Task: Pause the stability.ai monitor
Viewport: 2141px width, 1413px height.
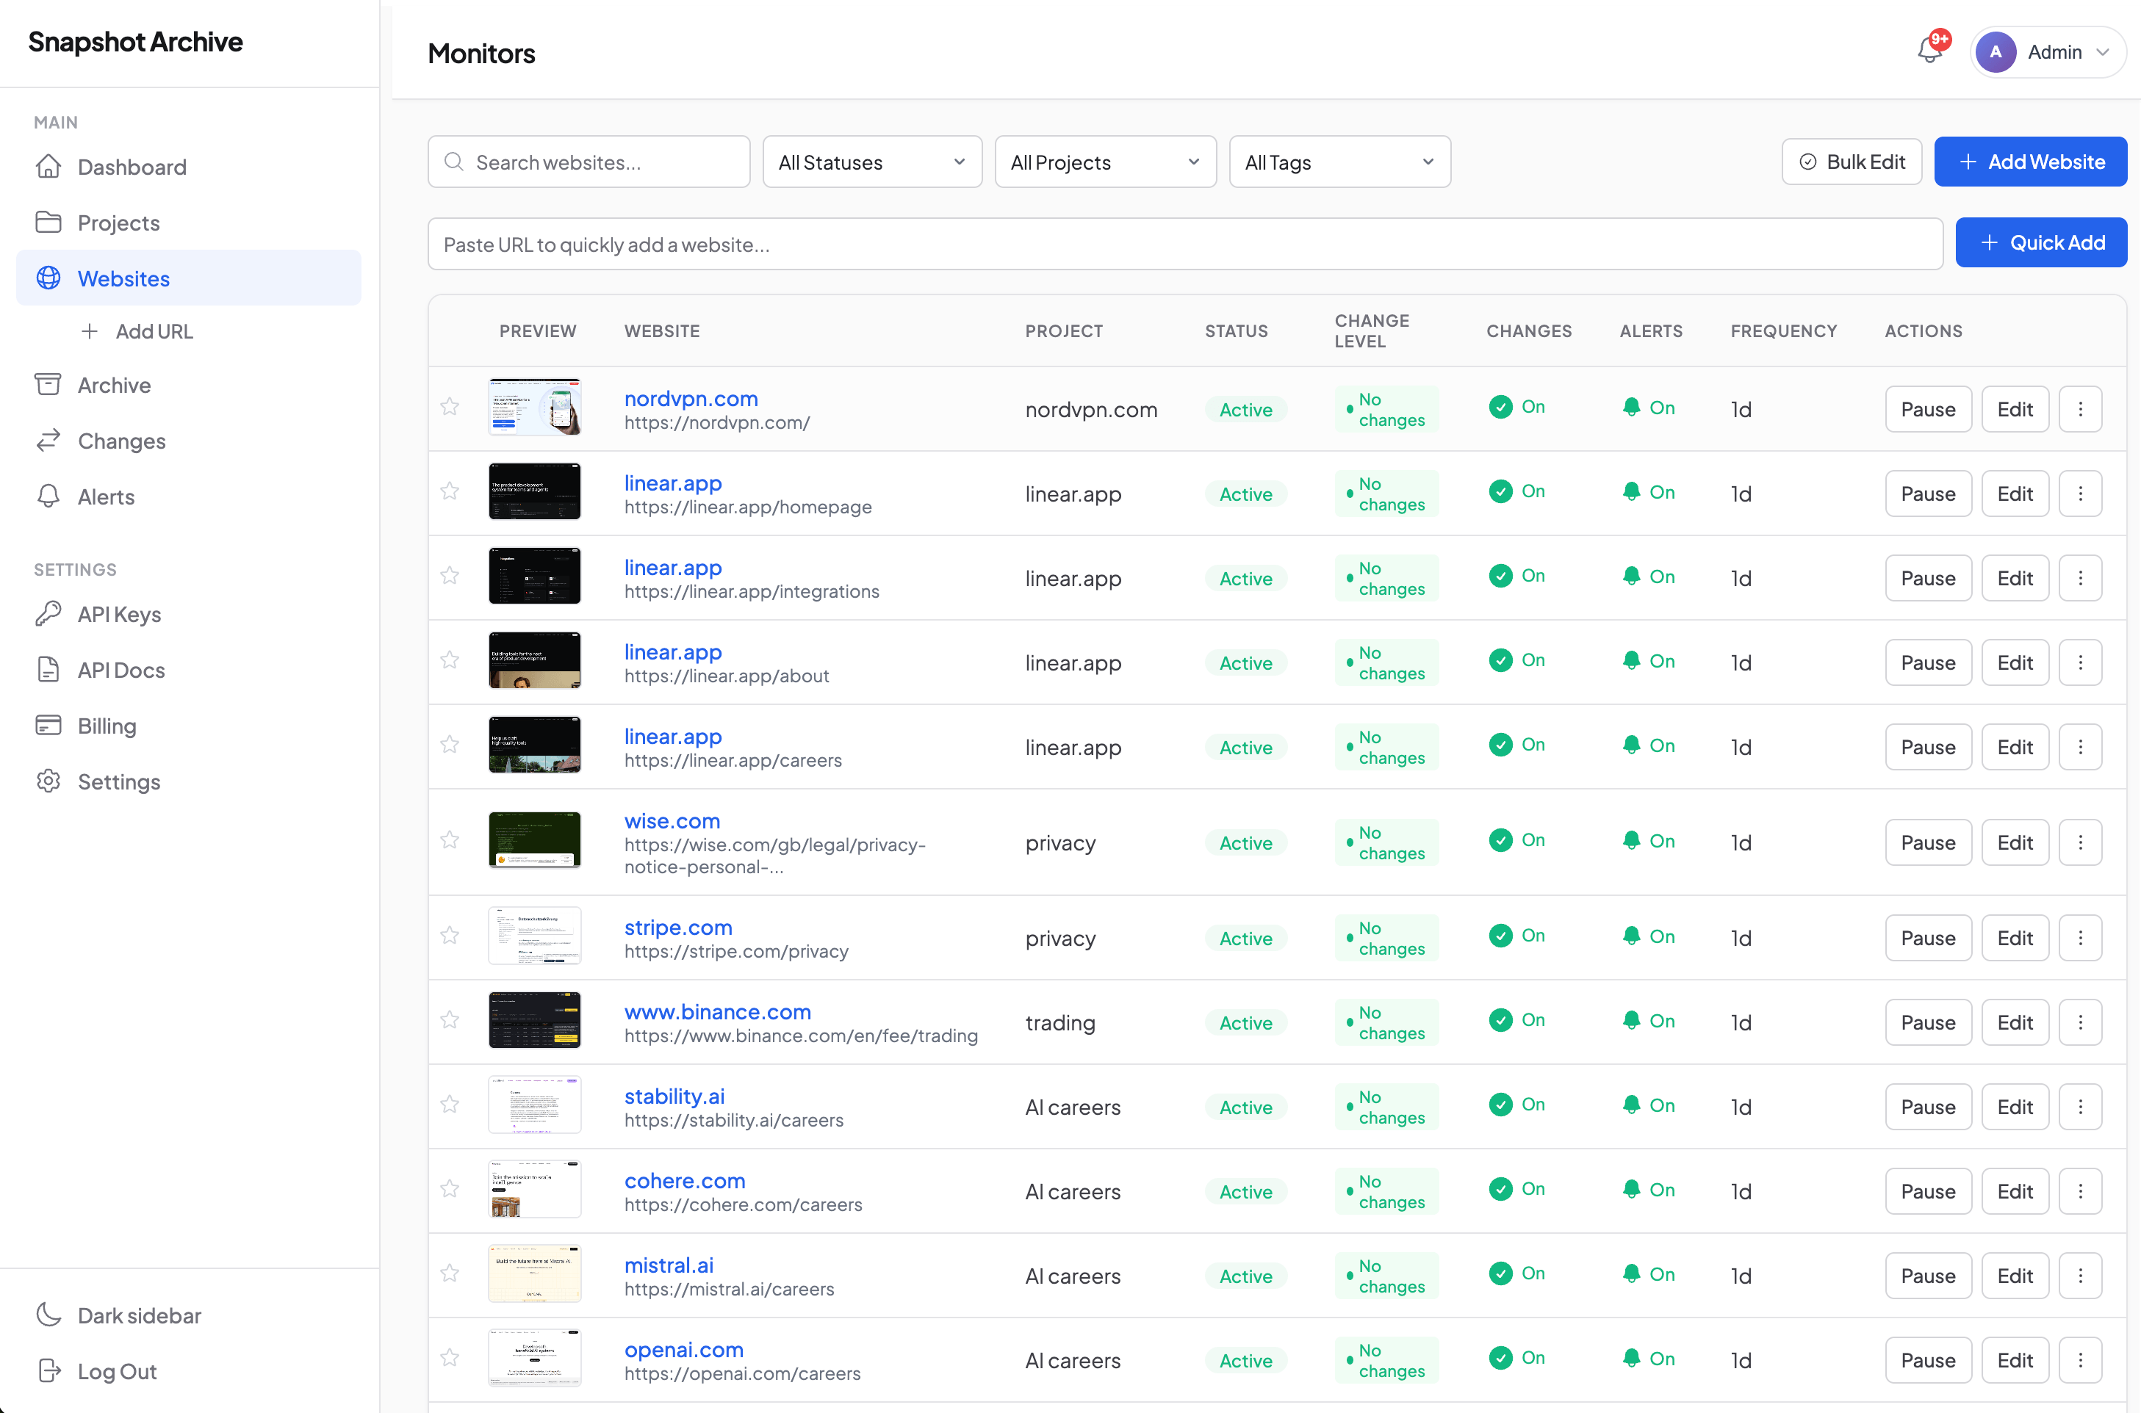Action: coord(1928,1107)
